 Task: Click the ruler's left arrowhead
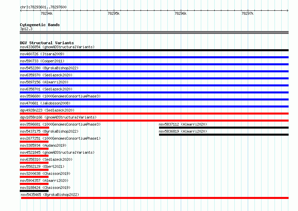pos(21,10)
